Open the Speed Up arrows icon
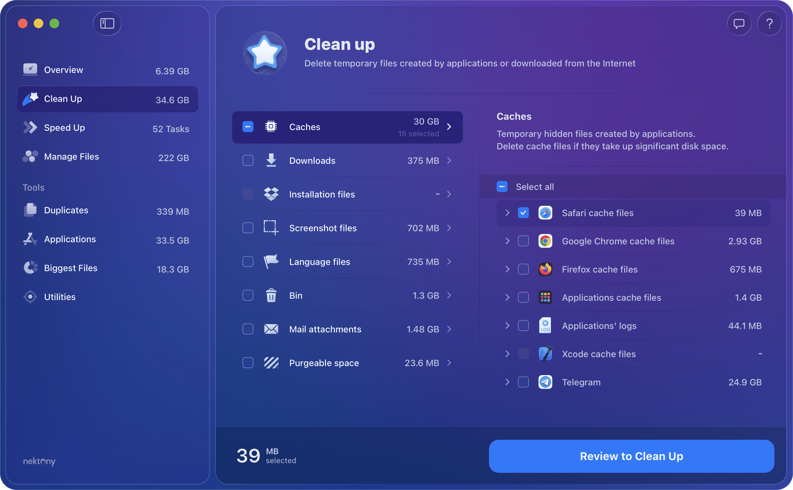The image size is (793, 490). [30, 127]
